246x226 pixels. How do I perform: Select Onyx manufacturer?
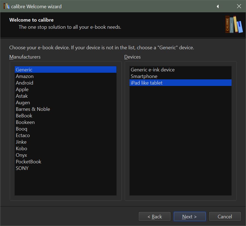click(65, 155)
